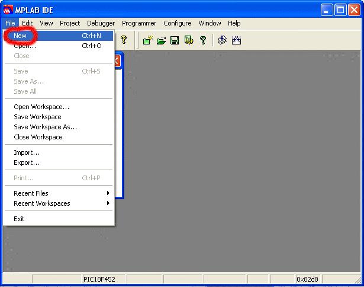Viewport: 364px width, 287px height.
Task: Open the Debugger menu
Action: (x=101, y=23)
